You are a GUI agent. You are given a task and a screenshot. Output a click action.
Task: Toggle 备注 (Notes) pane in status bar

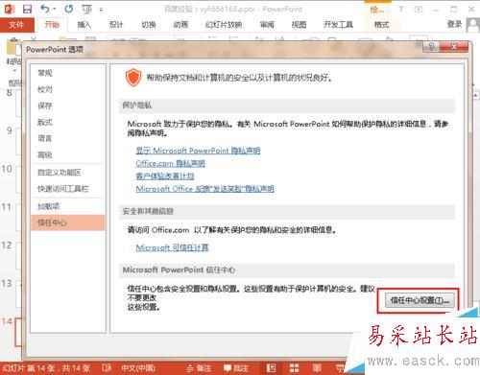click(199, 368)
